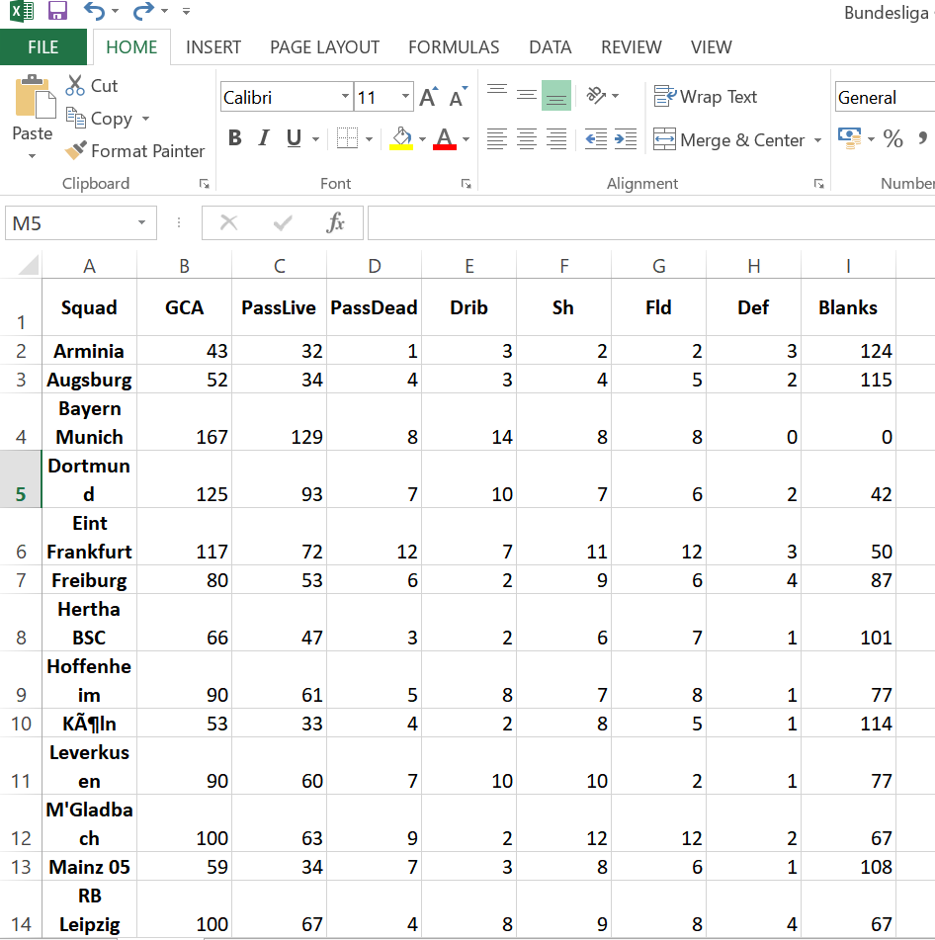Click the Insert Function fx icon
935x940 pixels.
[336, 223]
